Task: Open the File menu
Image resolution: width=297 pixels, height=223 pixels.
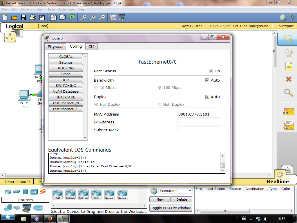Action: [4, 9]
